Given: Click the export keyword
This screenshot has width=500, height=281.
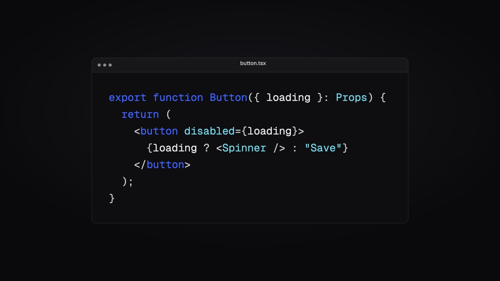Looking at the screenshot, I should 128,98.
